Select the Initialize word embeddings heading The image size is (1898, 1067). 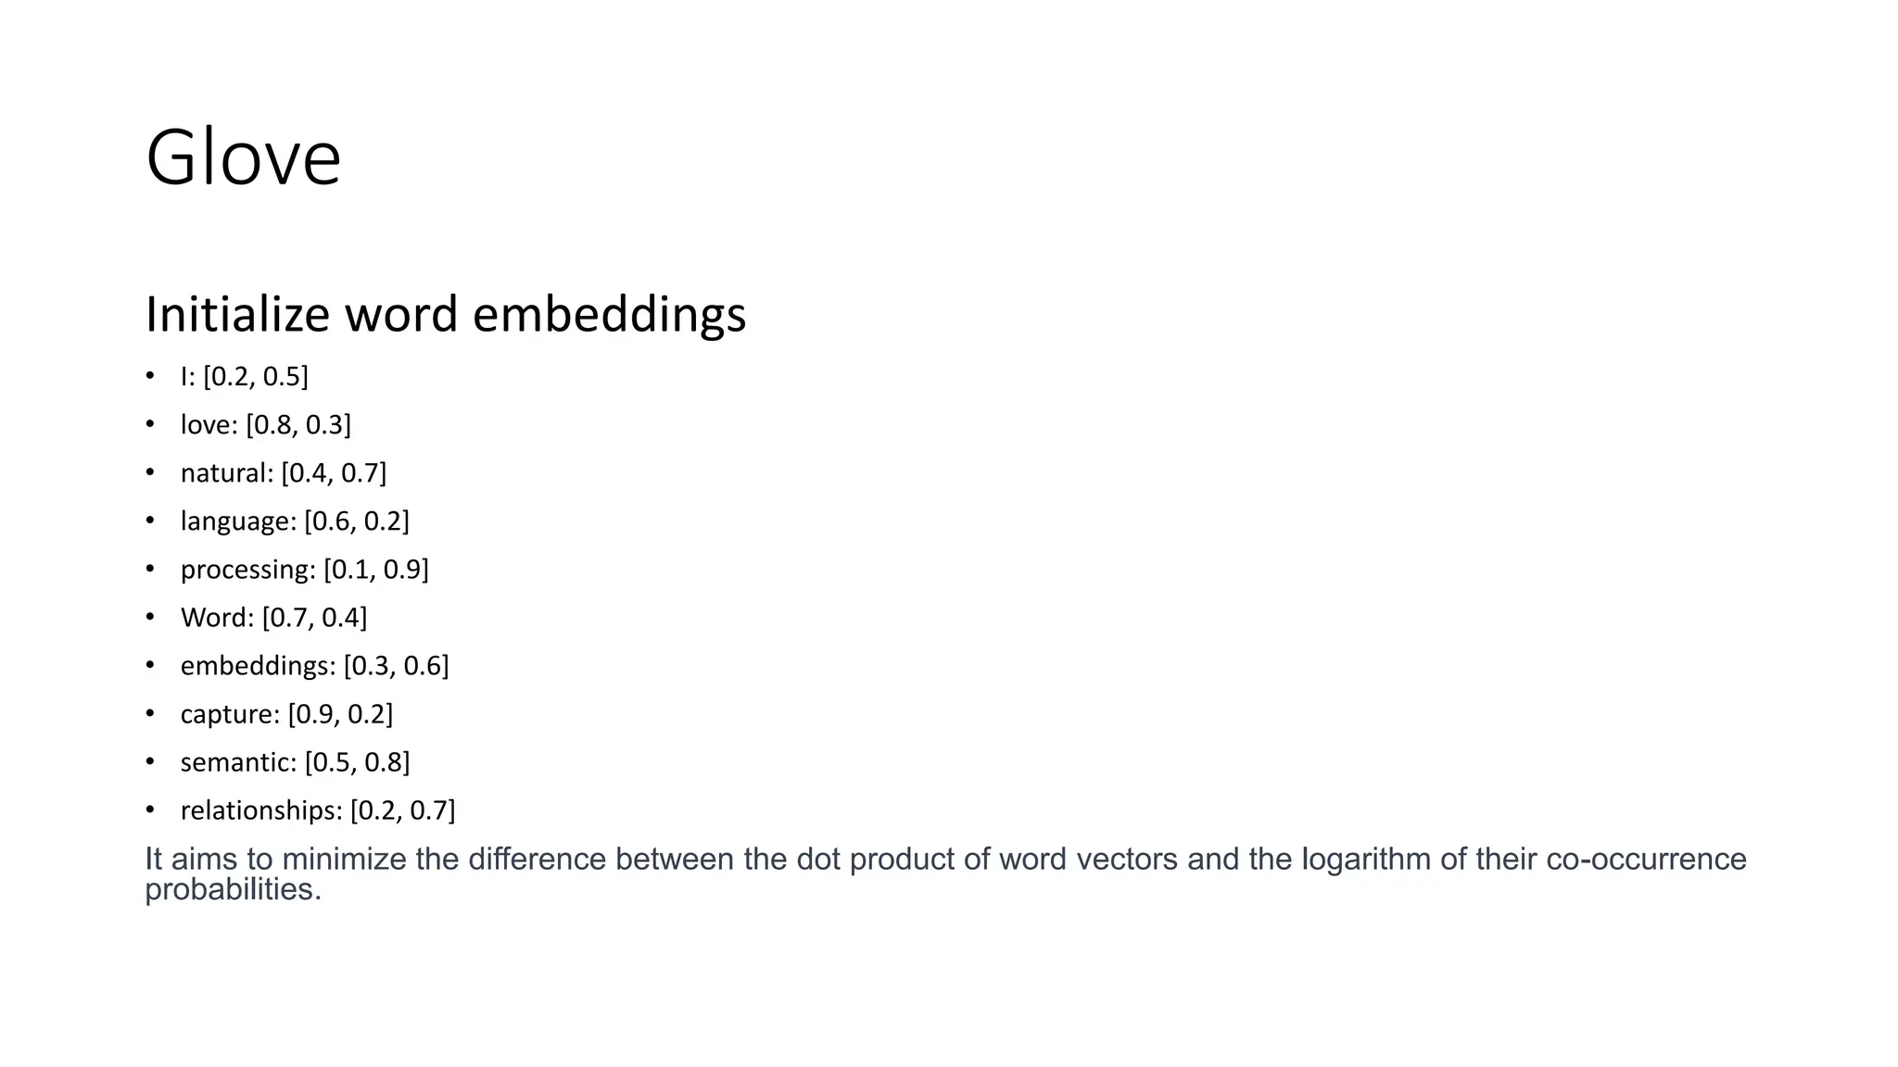(x=446, y=314)
